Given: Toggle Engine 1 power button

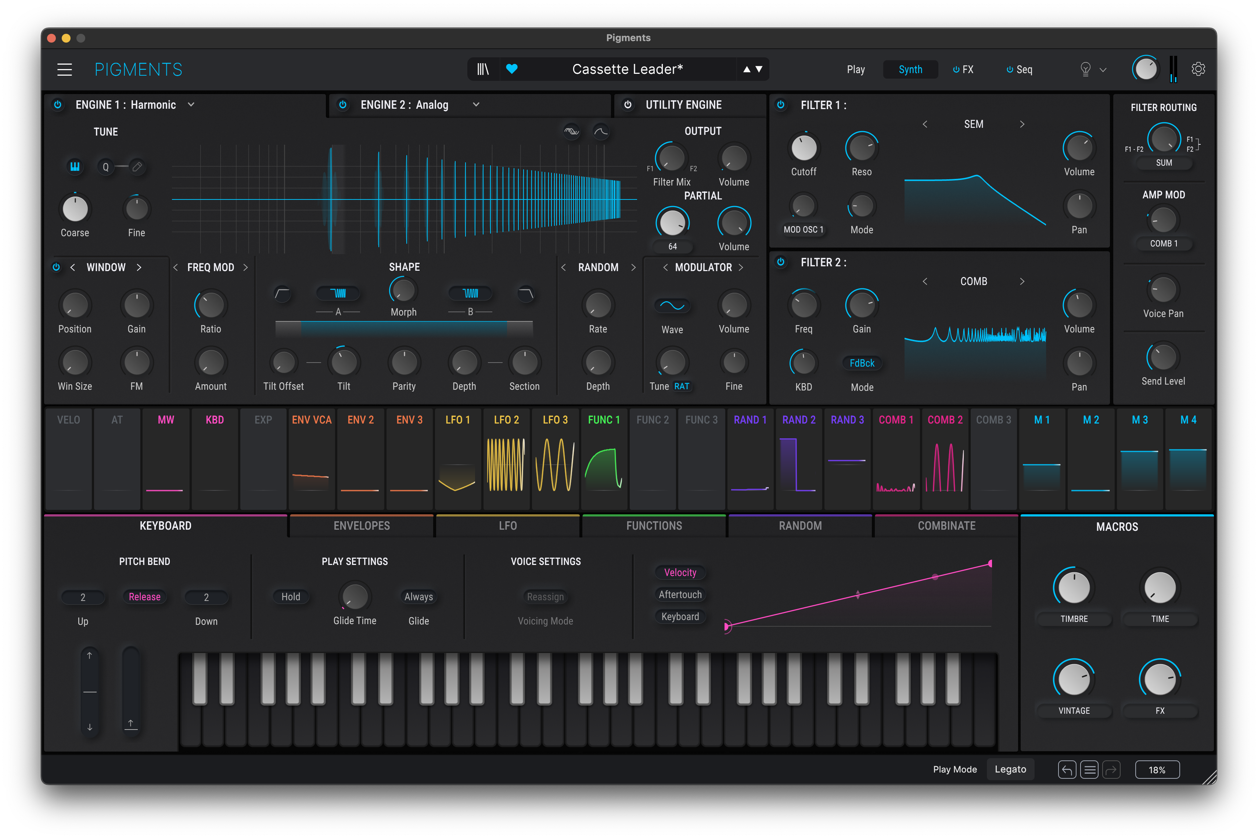Looking at the screenshot, I should point(58,104).
